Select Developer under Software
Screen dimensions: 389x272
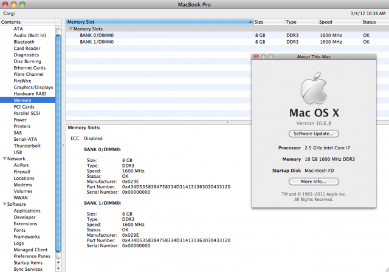pos(24,217)
